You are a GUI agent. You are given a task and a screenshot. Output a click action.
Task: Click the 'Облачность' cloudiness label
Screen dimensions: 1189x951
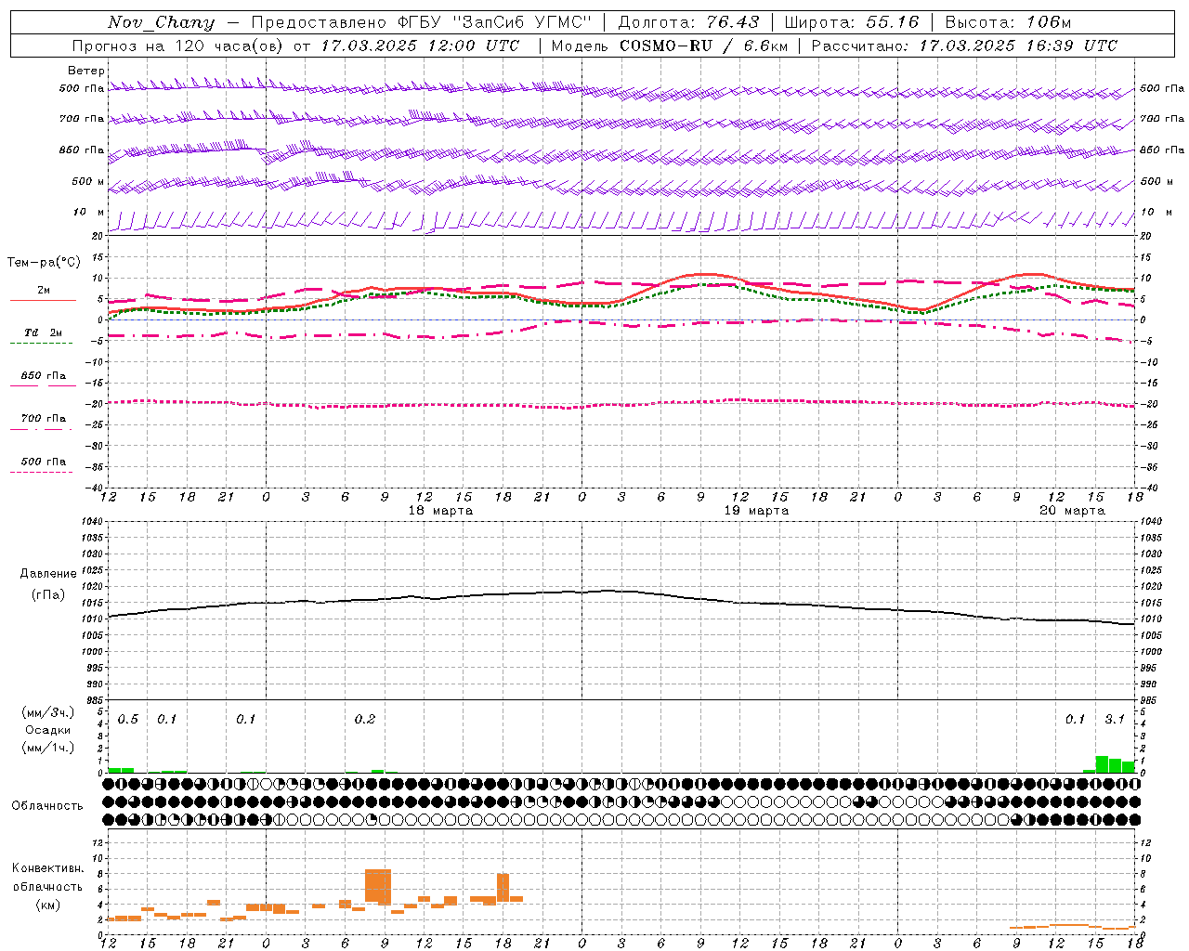[x=47, y=806]
